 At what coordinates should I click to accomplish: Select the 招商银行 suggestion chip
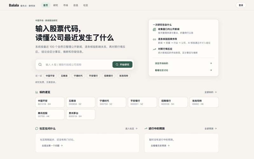tap(108, 76)
